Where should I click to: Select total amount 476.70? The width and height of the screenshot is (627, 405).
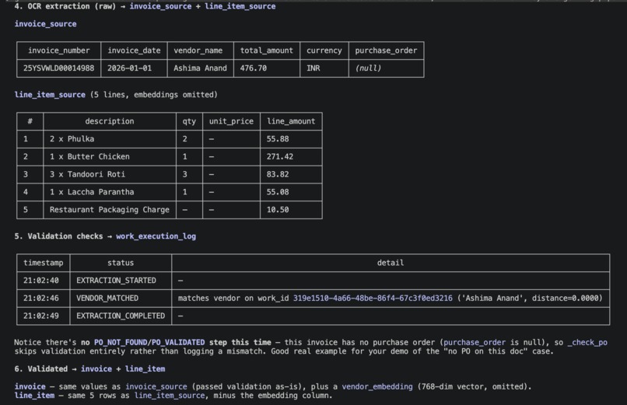(x=253, y=68)
